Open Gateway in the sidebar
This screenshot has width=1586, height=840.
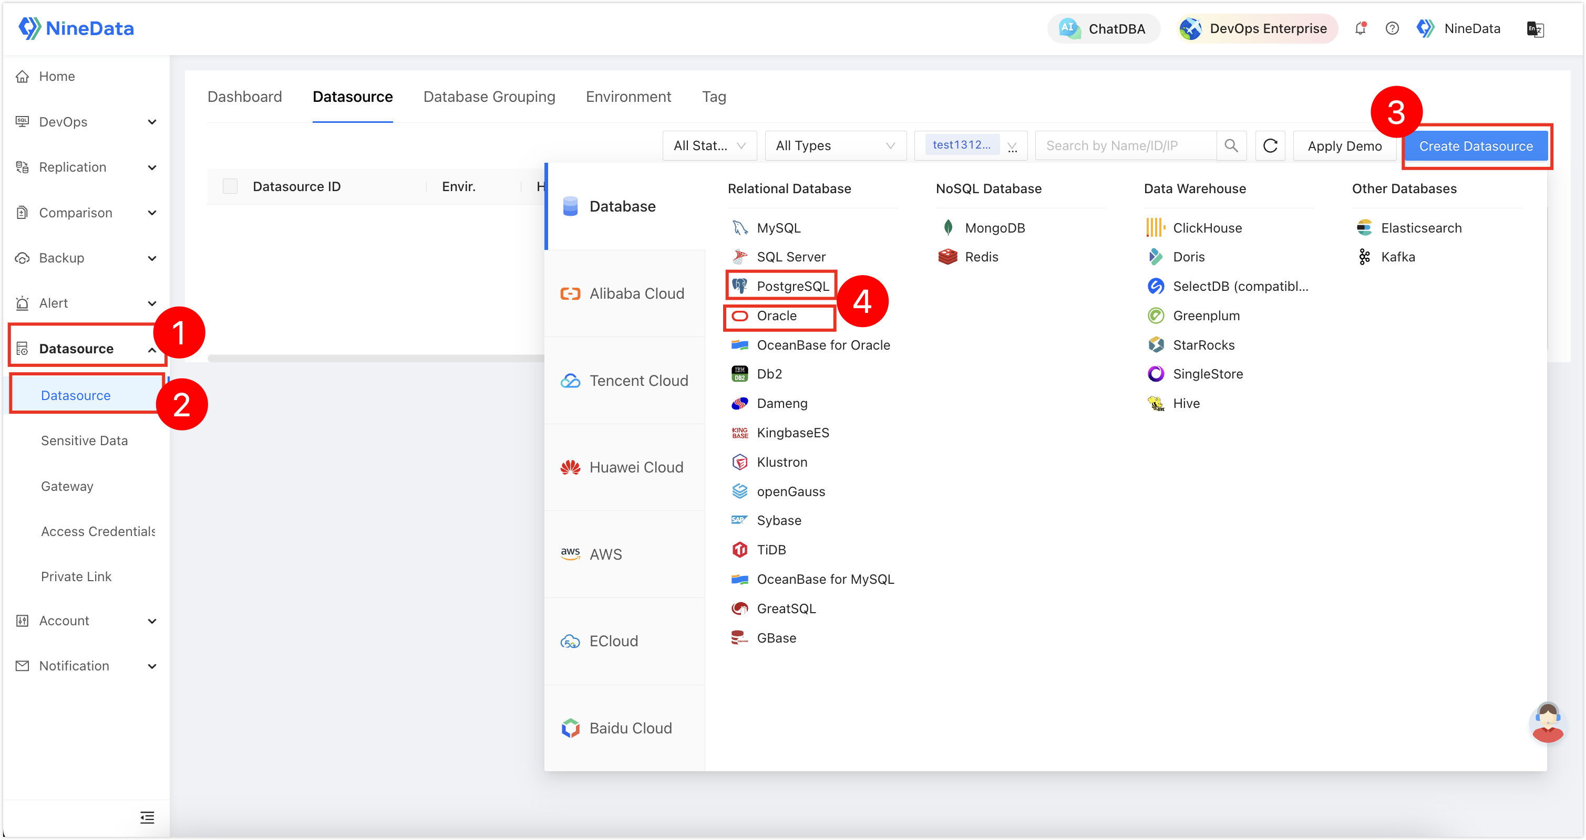[x=67, y=487]
